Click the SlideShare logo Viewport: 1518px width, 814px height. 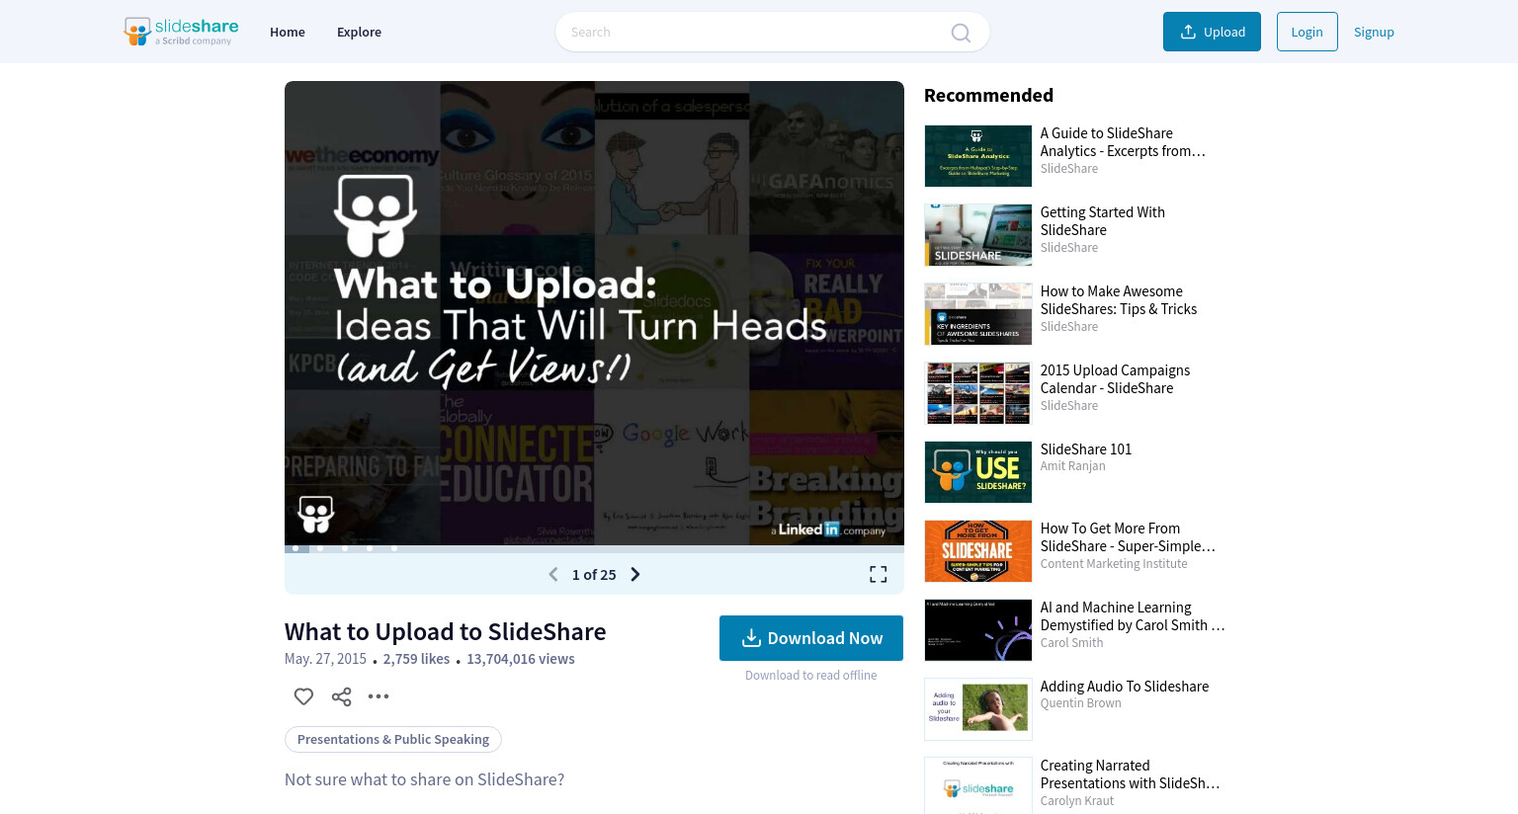coord(181,32)
